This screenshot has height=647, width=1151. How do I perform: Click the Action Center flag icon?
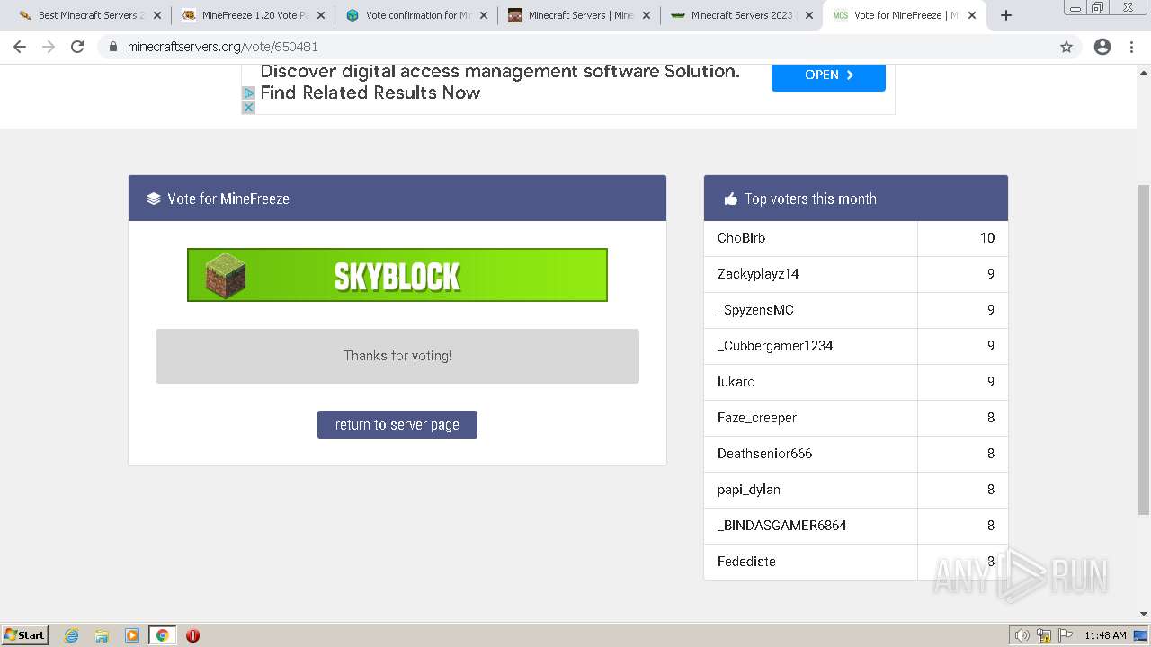tap(1066, 635)
